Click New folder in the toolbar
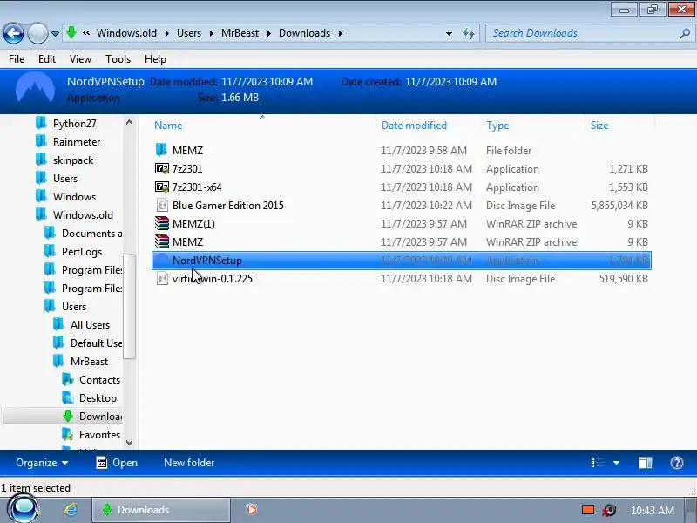The width and height of the screenshot is (697, 523). [189, 463]
